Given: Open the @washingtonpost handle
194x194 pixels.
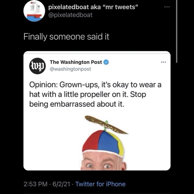Looking at the screenshot, I should coord(70,69).
